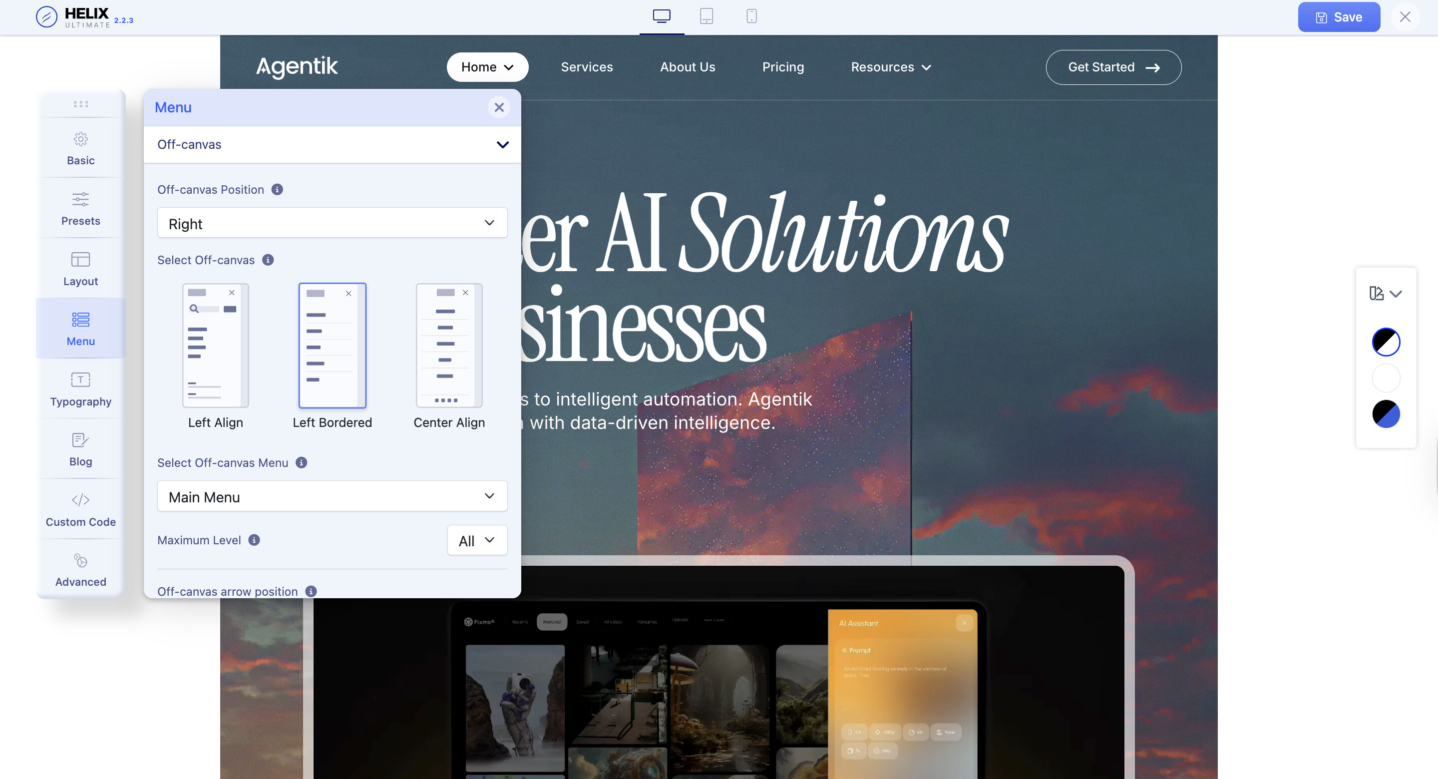This screenshot has height=779, width=1438.
Task: Click Pricing in site navigation
Action: 782,67
